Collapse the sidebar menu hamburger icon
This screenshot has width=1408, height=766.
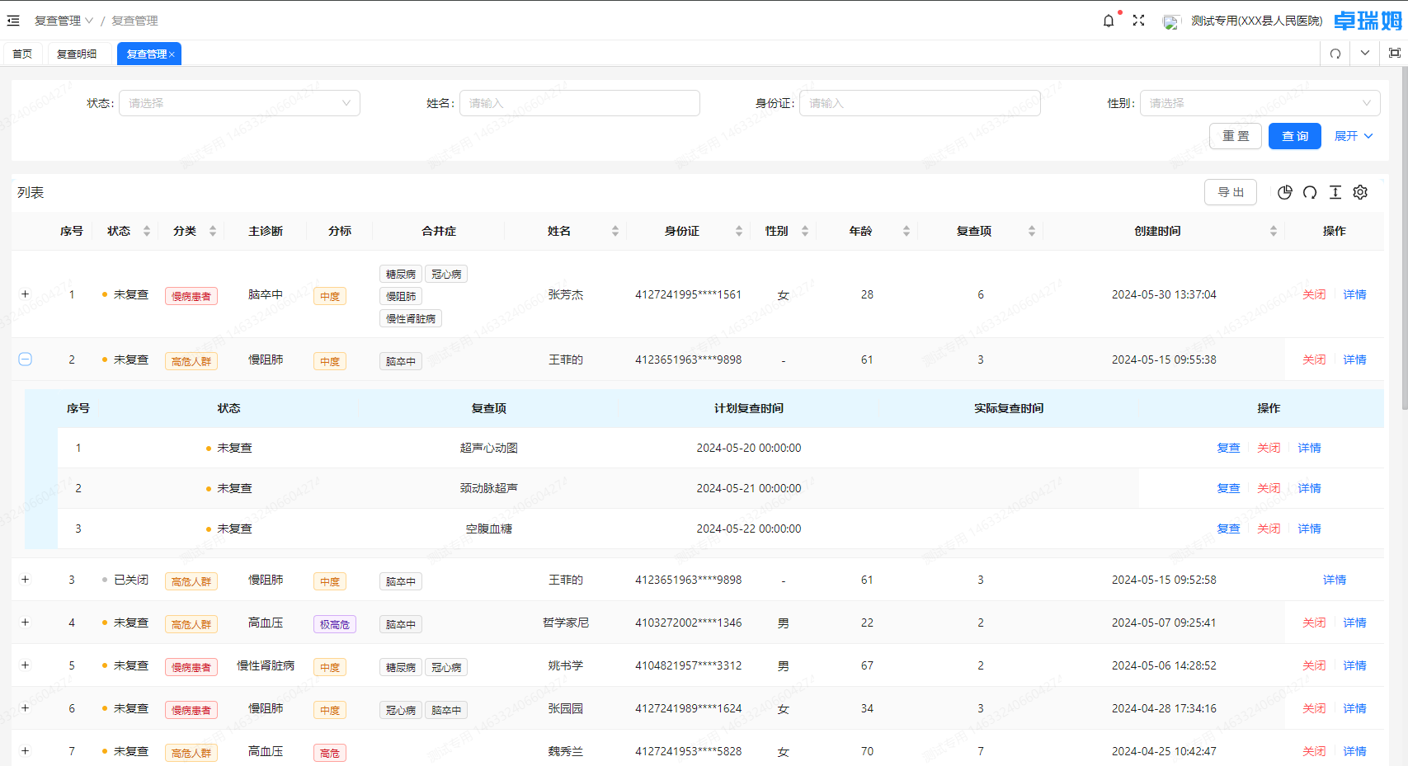tap(13, 21)
